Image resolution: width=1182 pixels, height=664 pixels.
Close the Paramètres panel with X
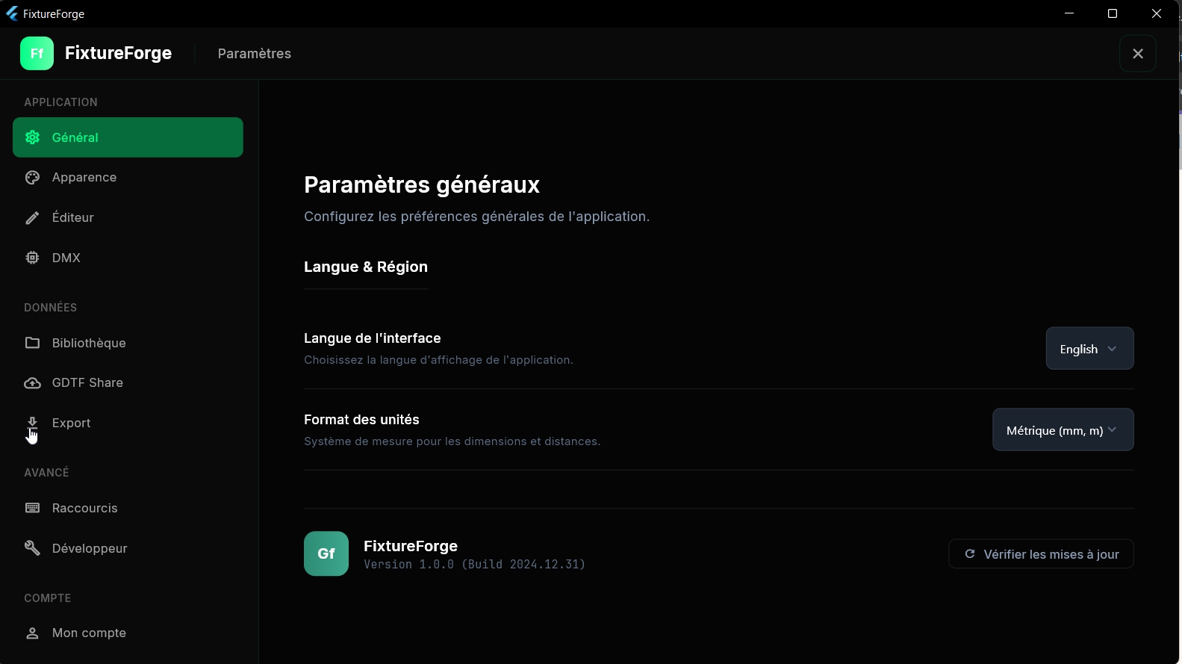pos(1138,54)
